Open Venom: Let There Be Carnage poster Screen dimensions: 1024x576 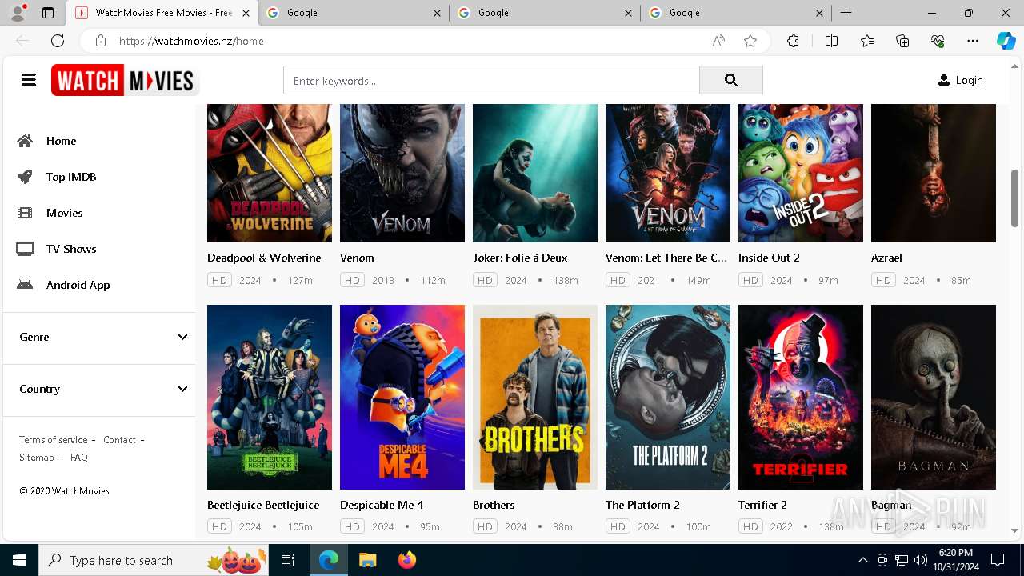(668, 173)
